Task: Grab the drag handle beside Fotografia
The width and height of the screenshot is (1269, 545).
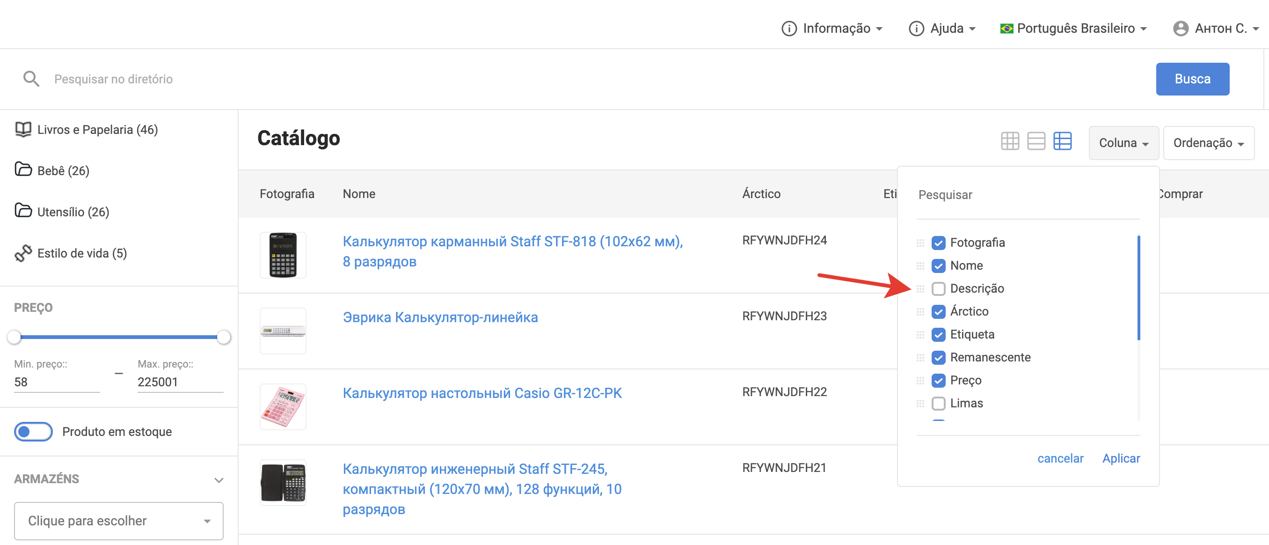Action: 920,243
